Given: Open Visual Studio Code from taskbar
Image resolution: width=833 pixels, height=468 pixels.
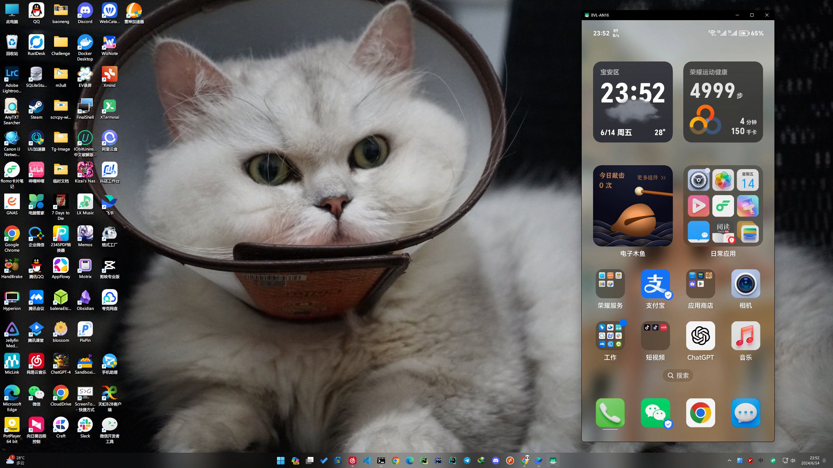Looking at the screenshot, I should 367,461.
